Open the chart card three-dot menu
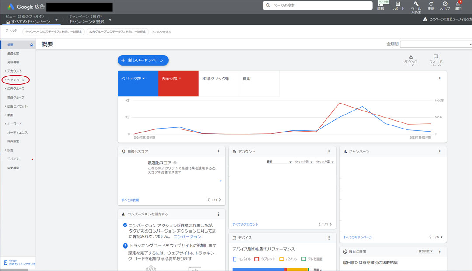 439,79
